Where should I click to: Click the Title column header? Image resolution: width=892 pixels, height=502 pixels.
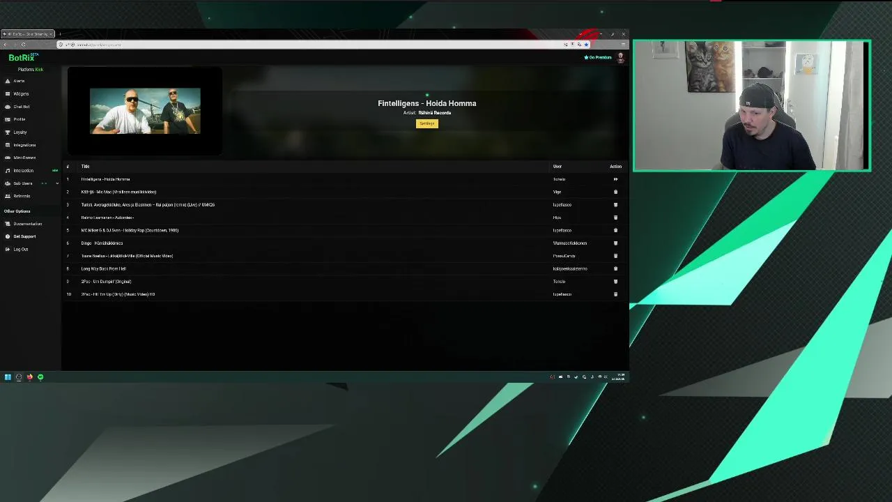(85, 167)
